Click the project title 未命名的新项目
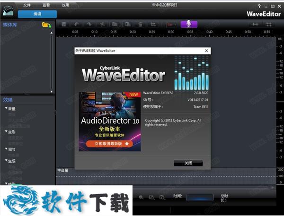This screenshot has width=284, height=216. pos(165,5)
